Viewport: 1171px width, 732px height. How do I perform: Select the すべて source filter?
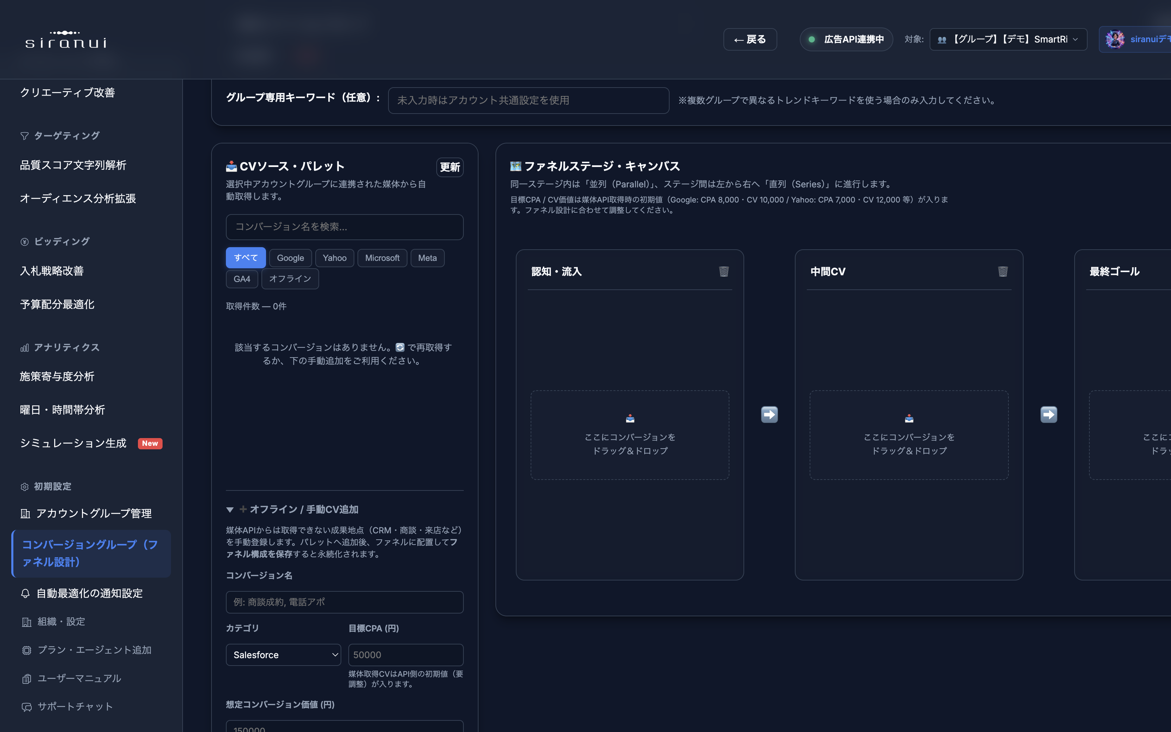click(246, 258)
